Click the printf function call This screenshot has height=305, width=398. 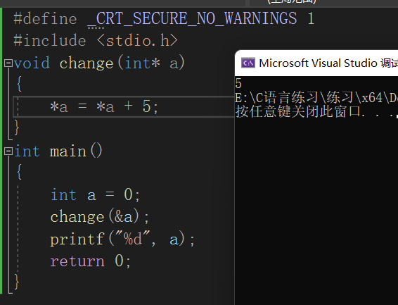(x=77, y=239)
